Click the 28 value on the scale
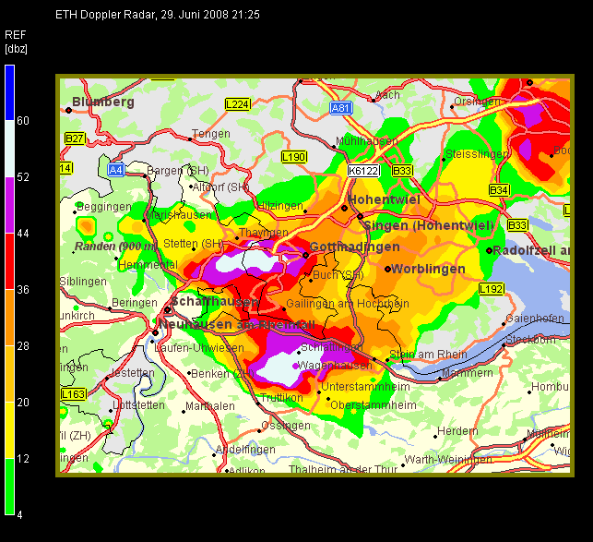The image size is (593, 542). tap(23, 346)
